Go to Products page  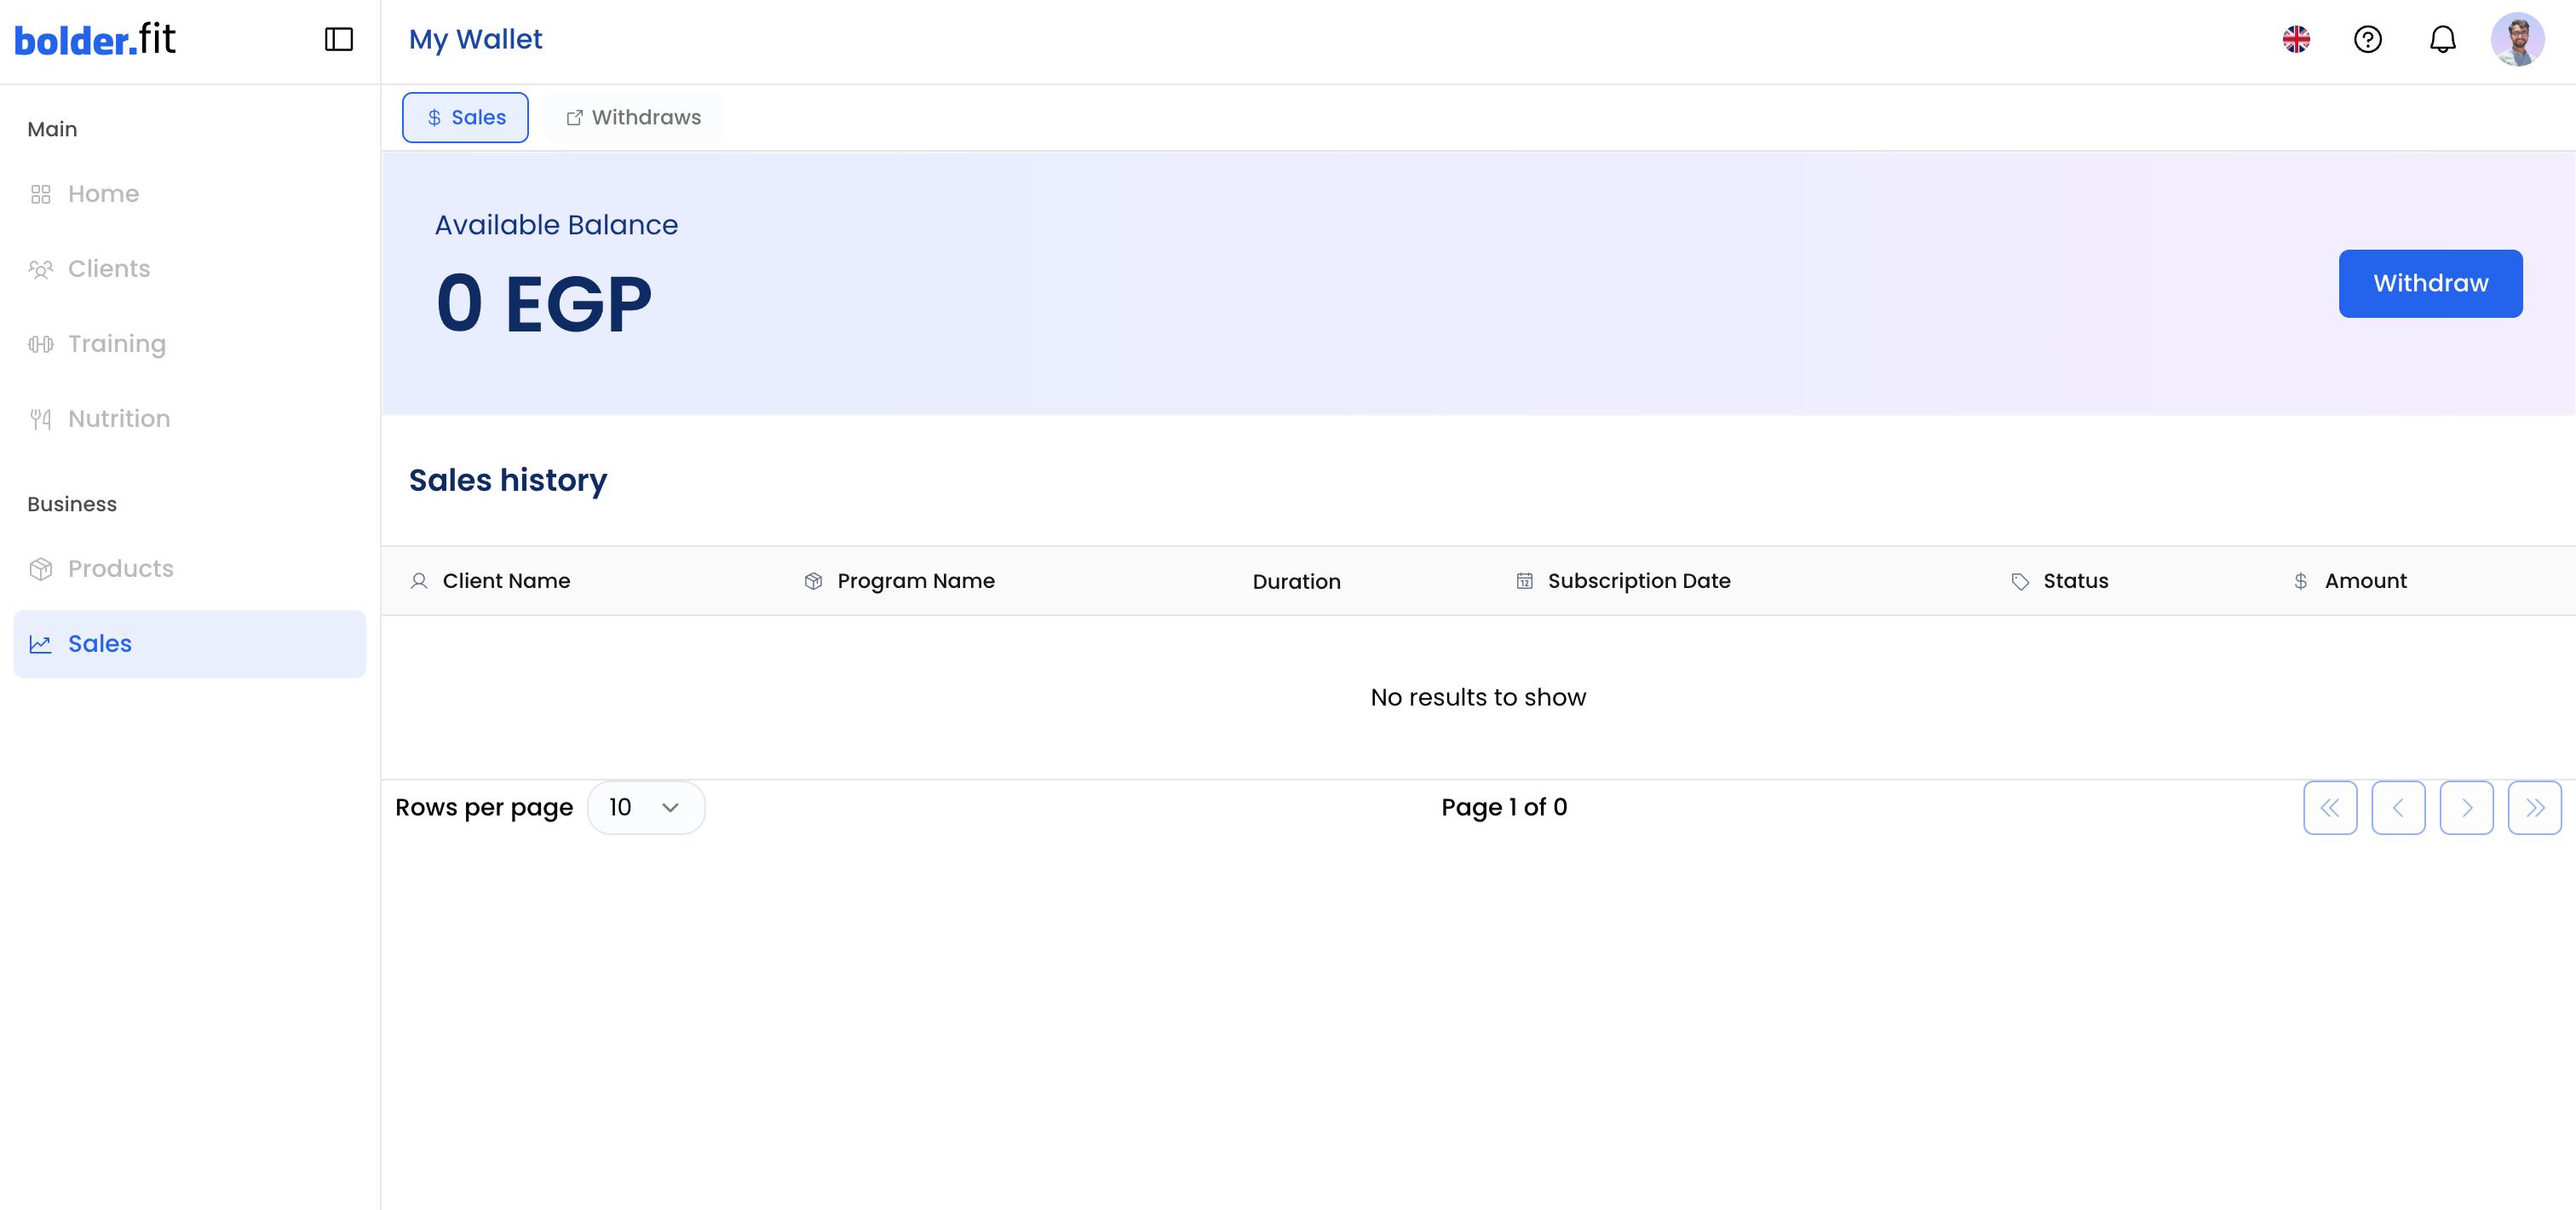pyautogui.click(x=120, y=569)
